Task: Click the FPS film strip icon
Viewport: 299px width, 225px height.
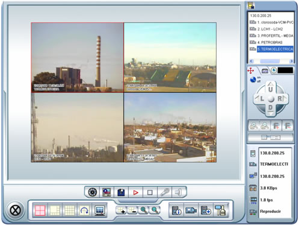Action: pyautogui.click(x=253, y=200)
